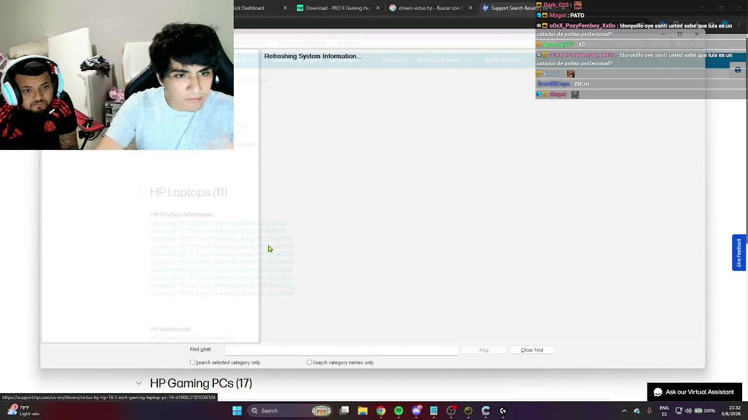Image resolution: width=748 pixels, height=420 pixels.
Task: Open the Windows Start menu
Action: (237, 411)
